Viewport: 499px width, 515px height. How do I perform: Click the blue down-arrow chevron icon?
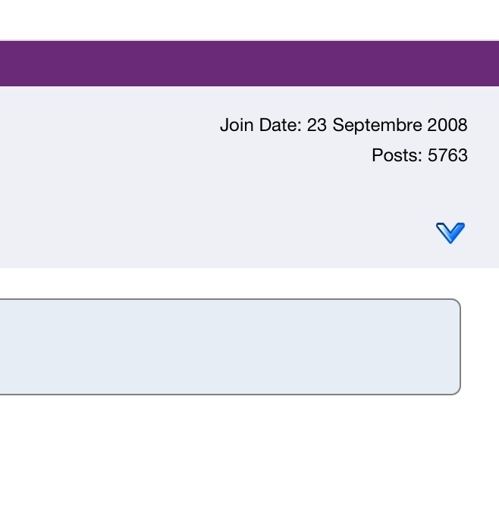click(x=450, y=233)
